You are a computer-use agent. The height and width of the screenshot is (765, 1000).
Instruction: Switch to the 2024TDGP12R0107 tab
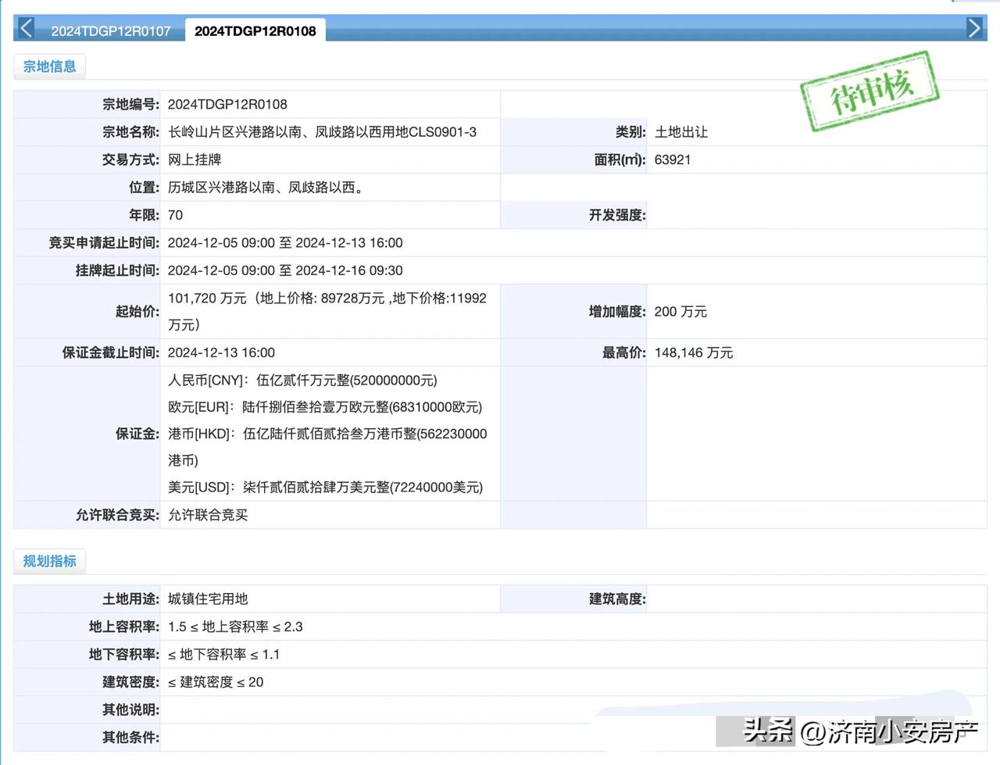[111, 31]
